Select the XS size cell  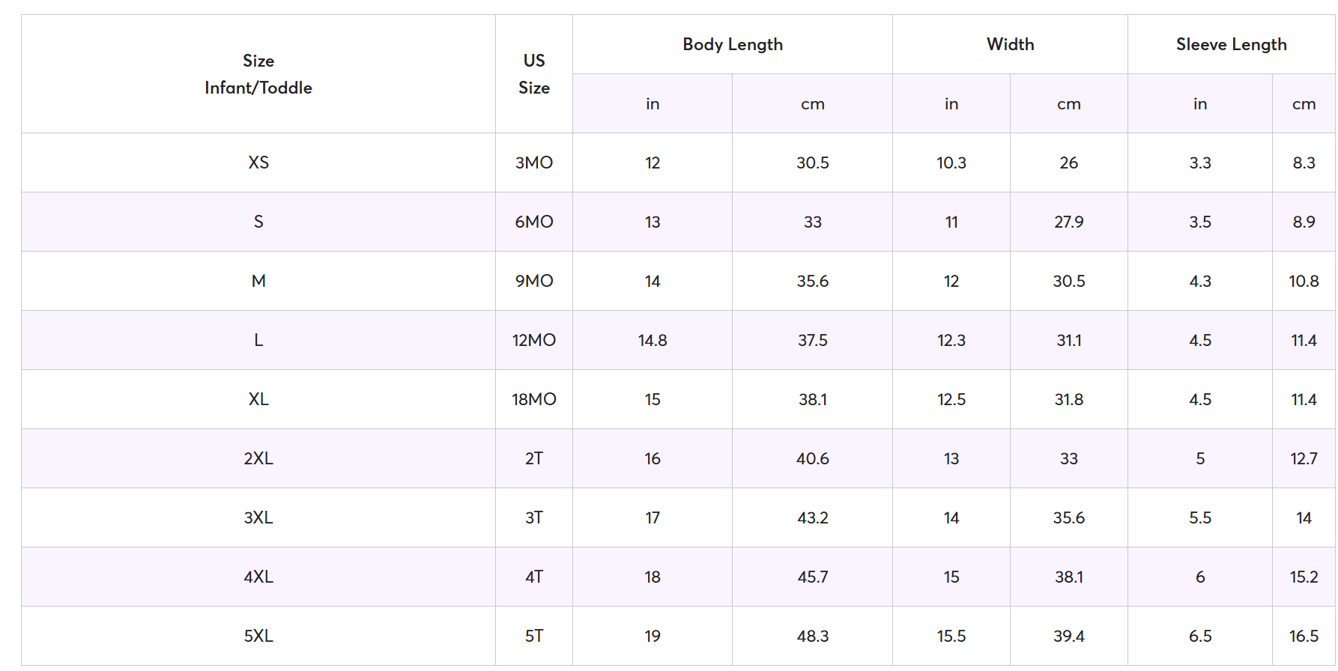coord(258,163)
